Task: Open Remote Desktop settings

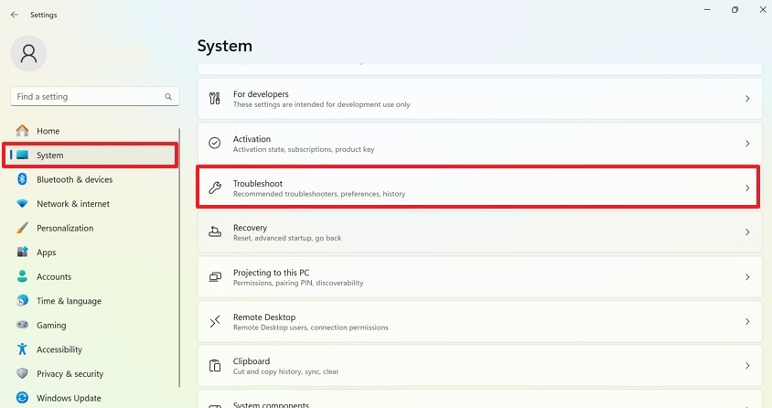Action: [x=479, y=321]
